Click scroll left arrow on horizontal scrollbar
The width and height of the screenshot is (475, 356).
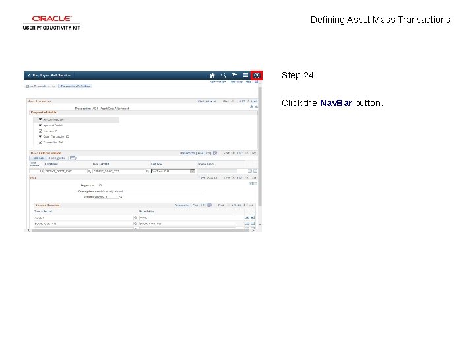(x=28, y=231)
